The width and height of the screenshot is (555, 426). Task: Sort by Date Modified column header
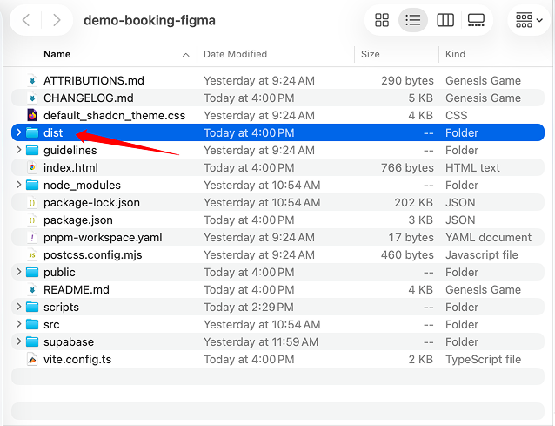click(x=236, y=54)
